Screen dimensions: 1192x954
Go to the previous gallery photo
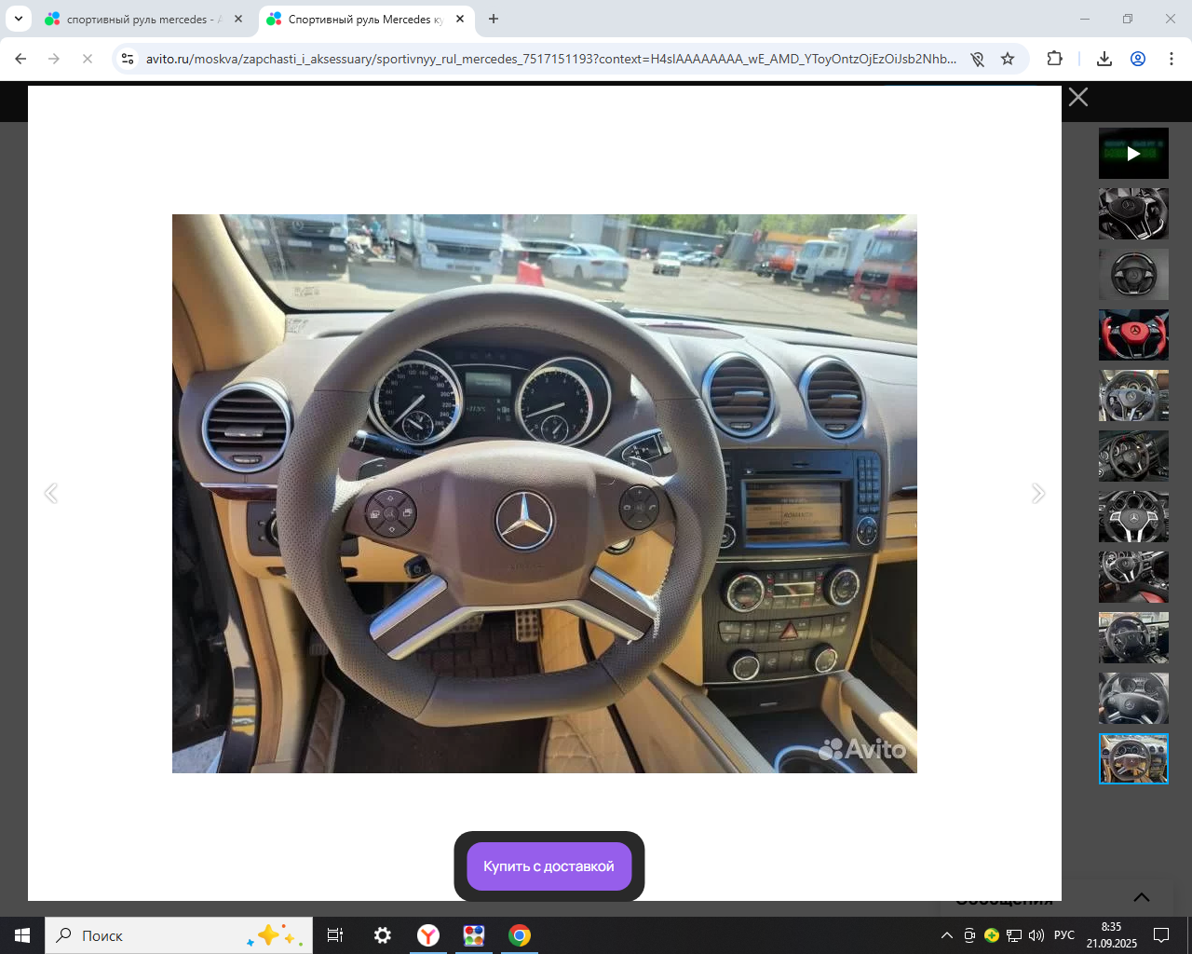[x=51, y=493]
